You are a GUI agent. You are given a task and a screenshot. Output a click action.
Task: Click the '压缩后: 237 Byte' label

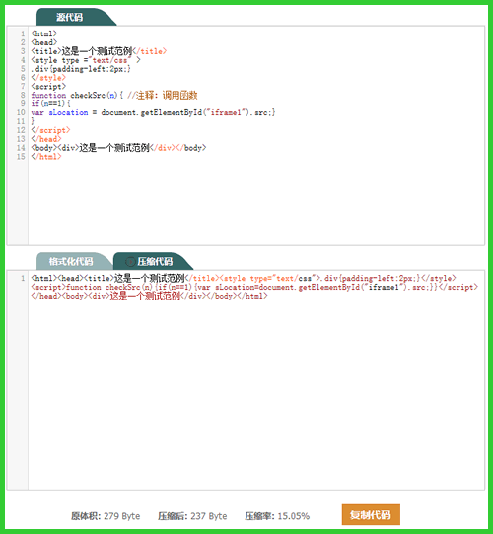tap(192, 516)
